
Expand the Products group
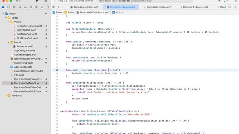point(6,96)
